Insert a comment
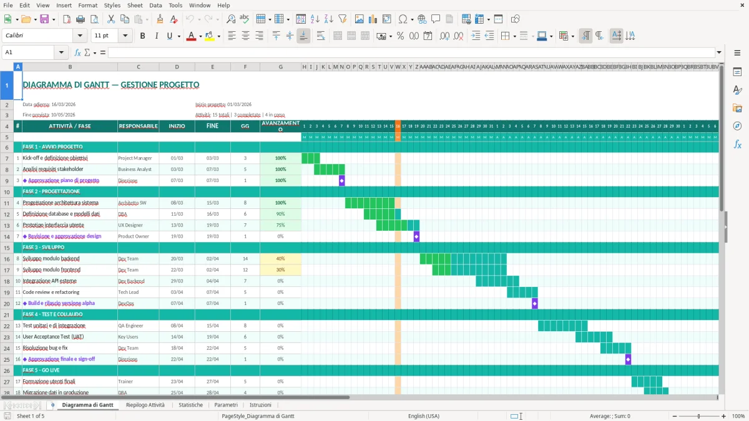This screenshot has height=421, width=749. (436, 19)
